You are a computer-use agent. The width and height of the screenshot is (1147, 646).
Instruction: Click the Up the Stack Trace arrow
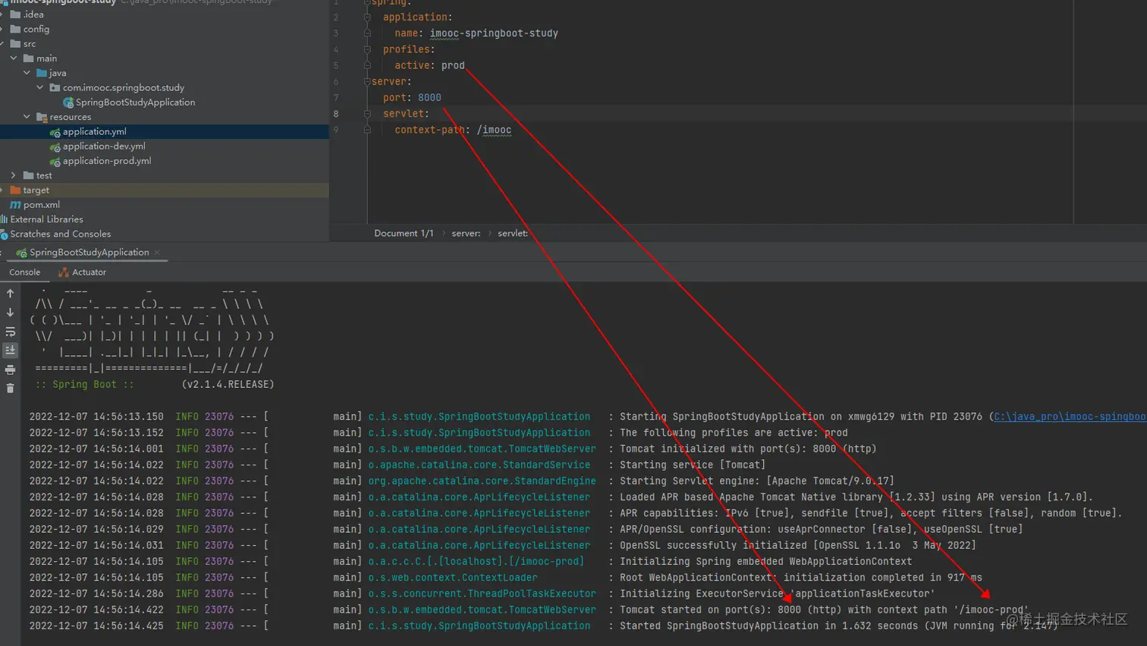pyautogui.click(x=10, y=293)
